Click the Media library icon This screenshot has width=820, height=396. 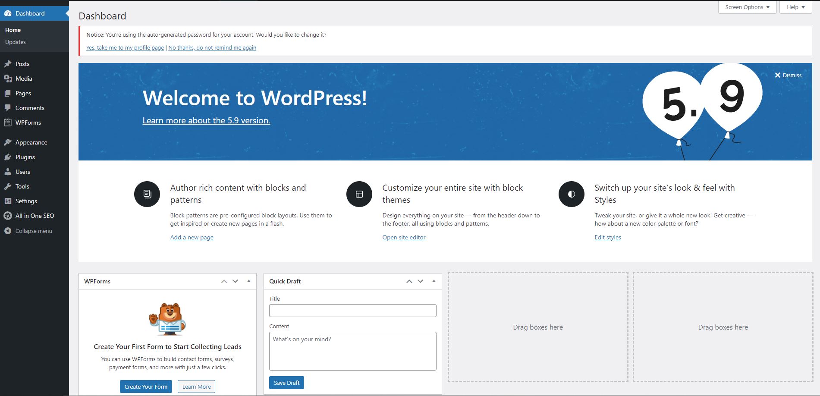coord(8,79)
